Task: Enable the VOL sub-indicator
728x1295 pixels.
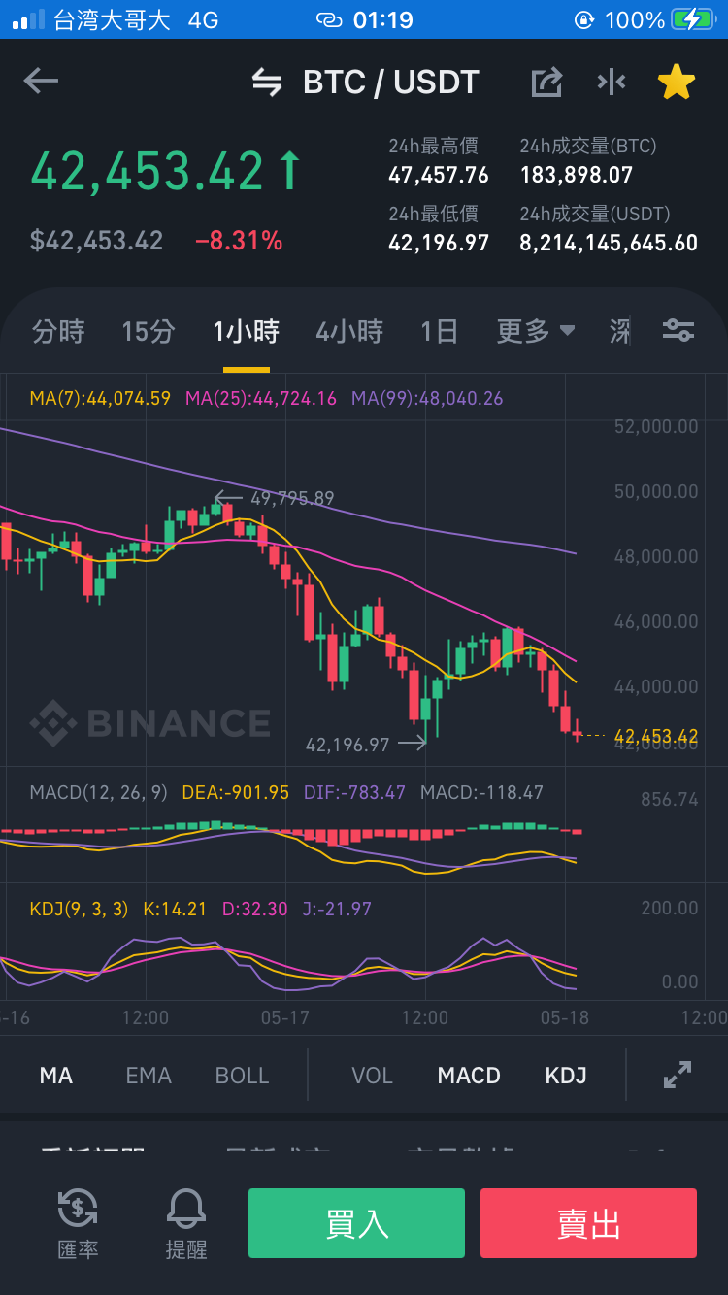Action: tap(372, 1076)
